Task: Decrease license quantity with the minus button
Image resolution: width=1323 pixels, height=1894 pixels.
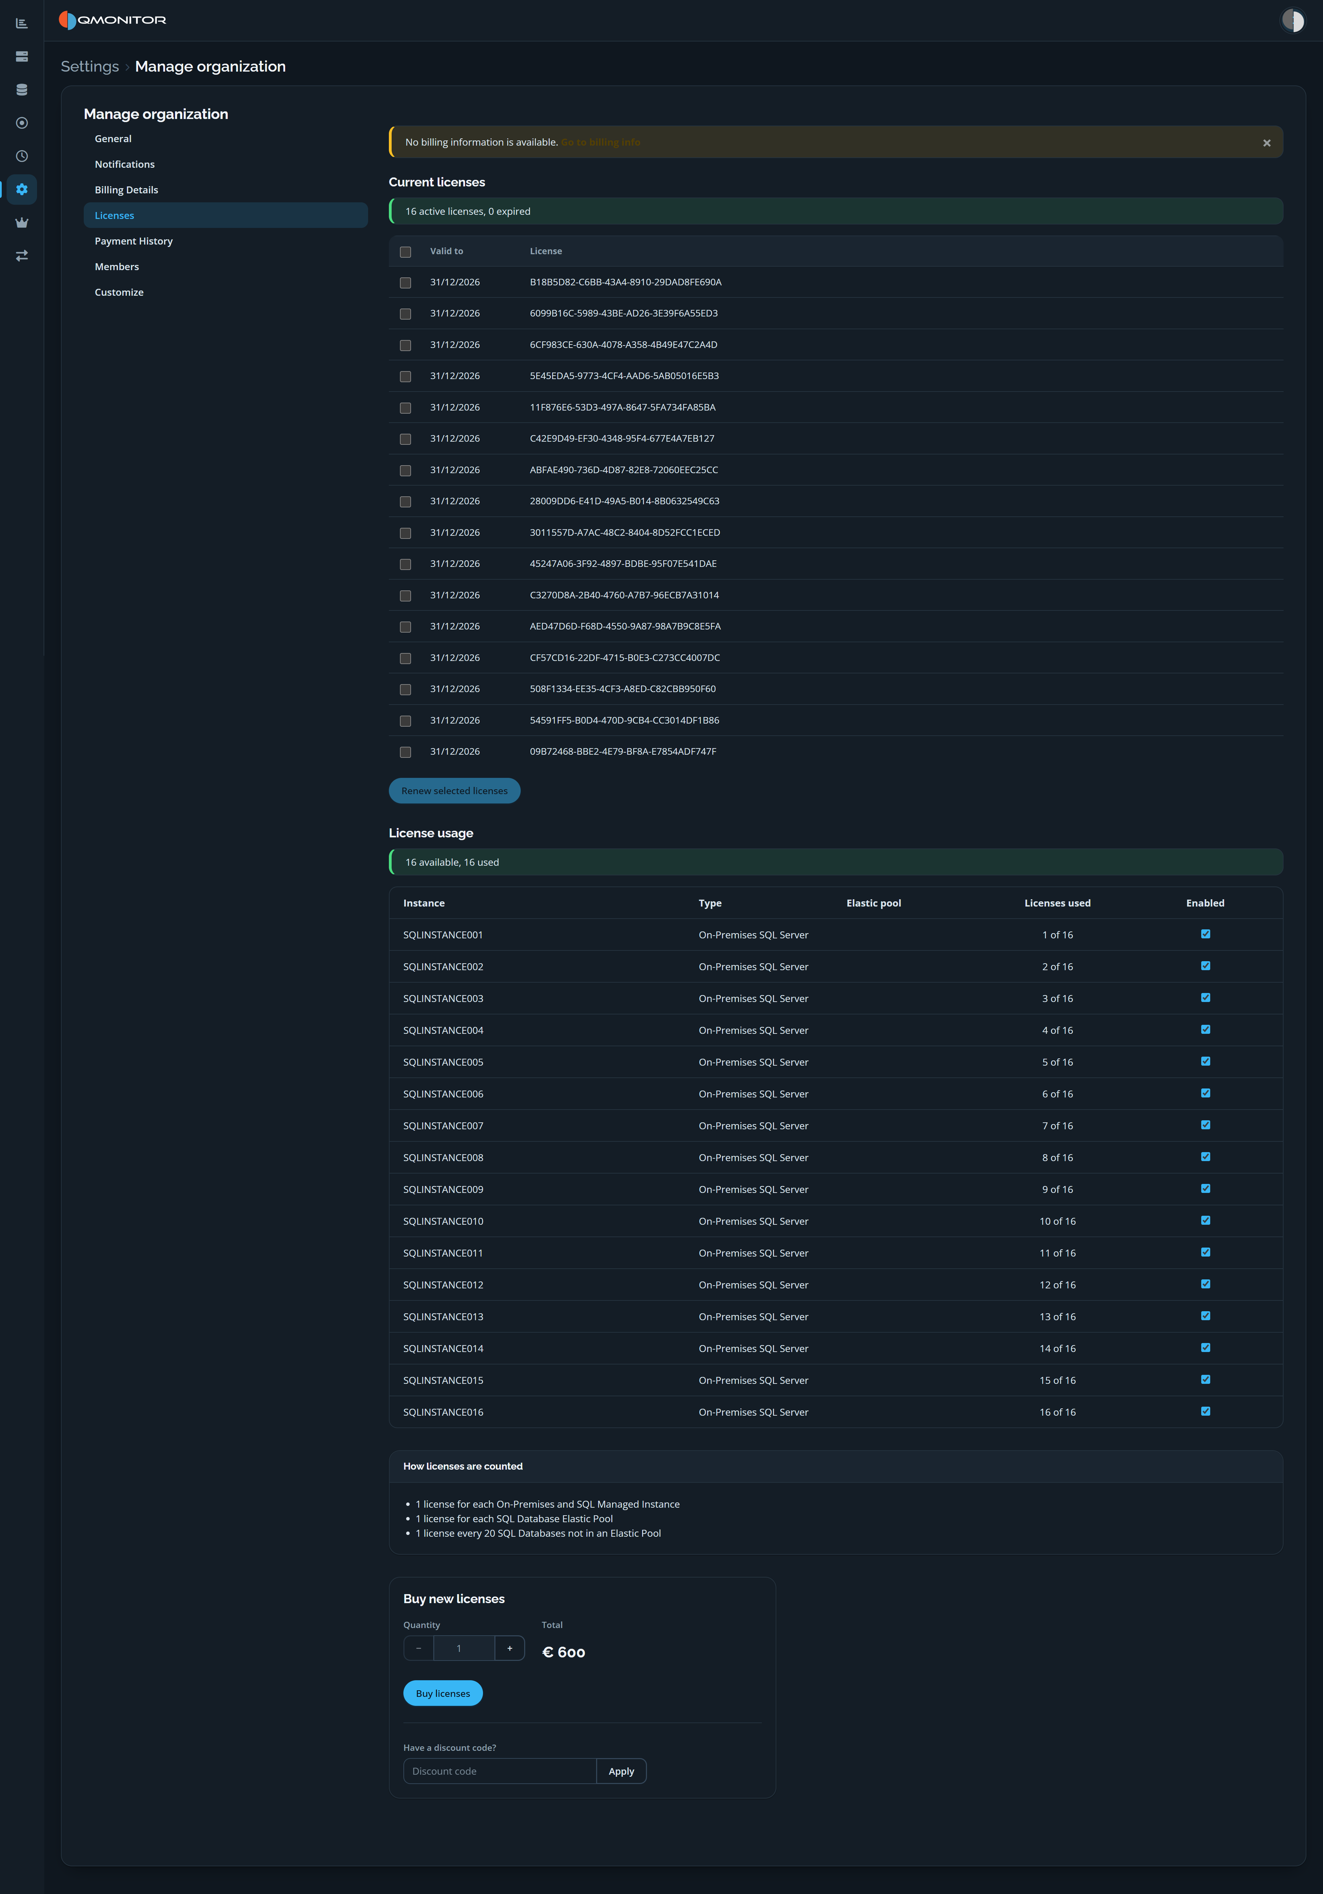Action: [418, 1648]
